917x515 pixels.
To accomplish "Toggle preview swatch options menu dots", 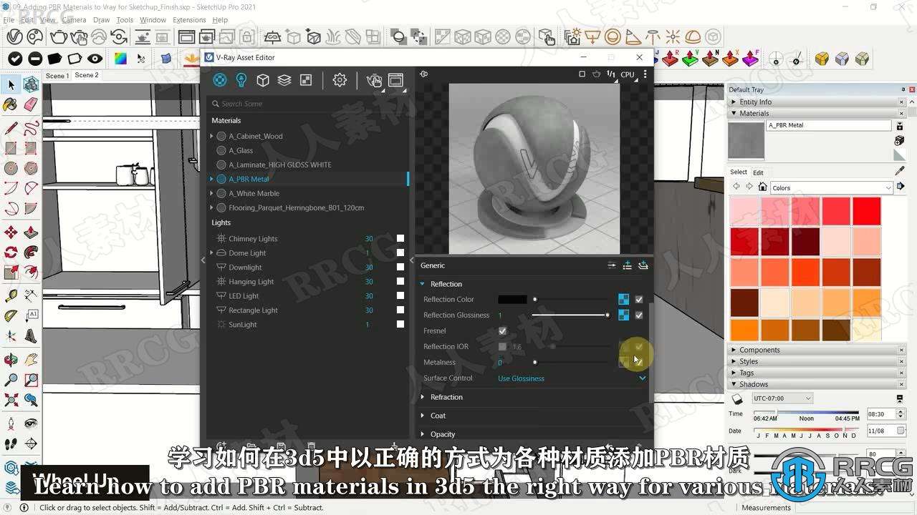I will (645, 74).
